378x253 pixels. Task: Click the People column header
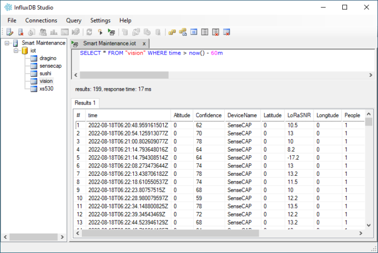[x=352, y=115]
